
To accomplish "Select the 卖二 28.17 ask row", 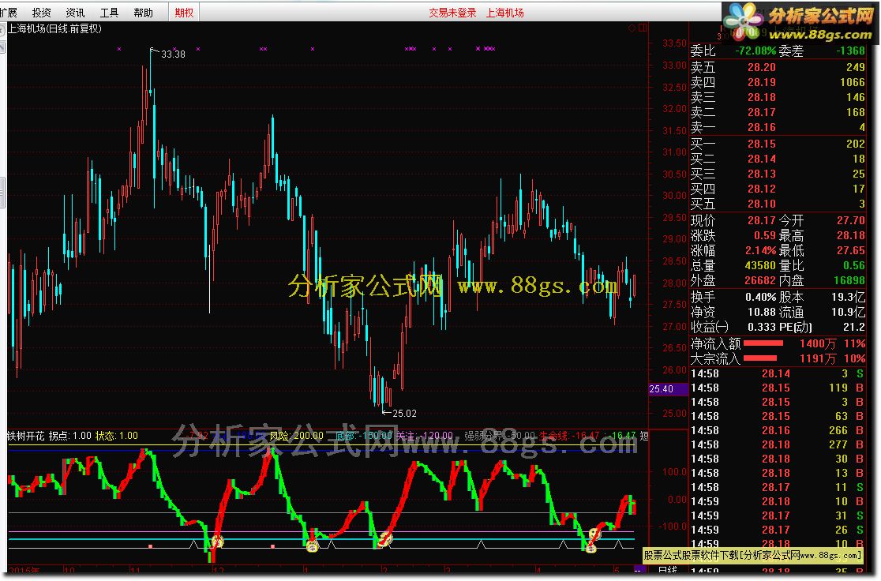I will (778, 112).
